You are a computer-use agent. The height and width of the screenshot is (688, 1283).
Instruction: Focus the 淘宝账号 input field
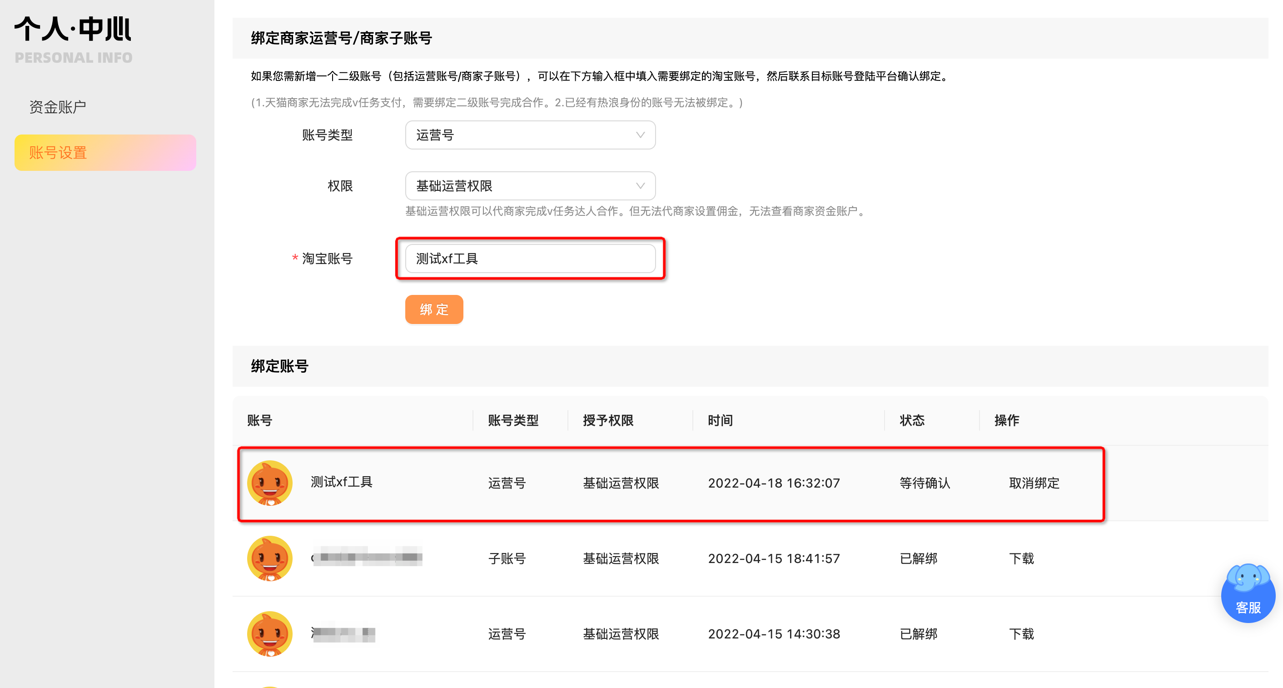coord(530,259)
